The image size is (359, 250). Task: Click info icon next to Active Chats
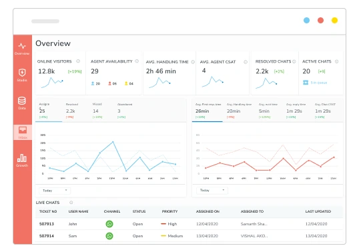tap(336, 61)
